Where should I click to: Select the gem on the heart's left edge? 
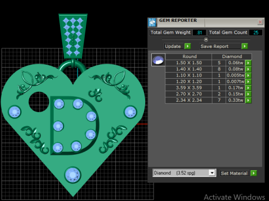click(x=15, y=112)
